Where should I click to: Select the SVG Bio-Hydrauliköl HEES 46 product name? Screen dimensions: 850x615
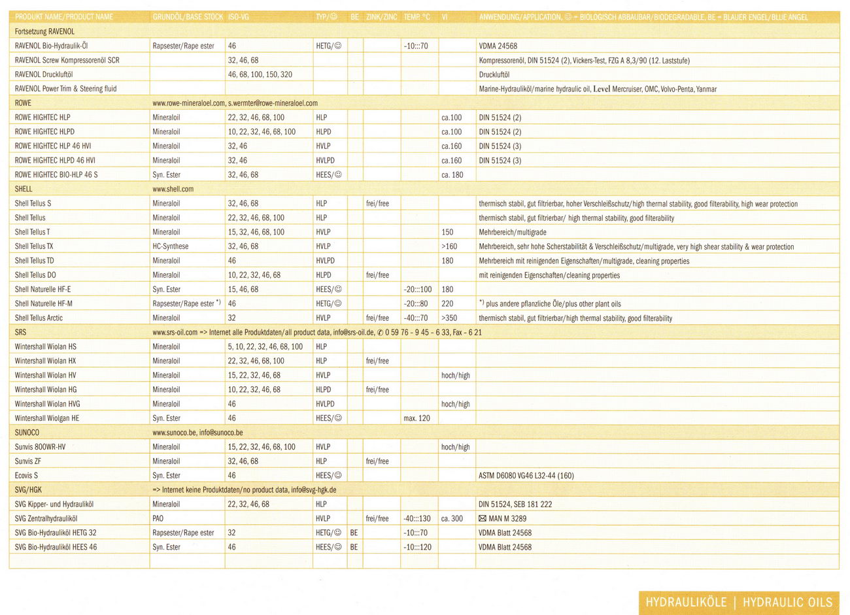tap(56, 548)
